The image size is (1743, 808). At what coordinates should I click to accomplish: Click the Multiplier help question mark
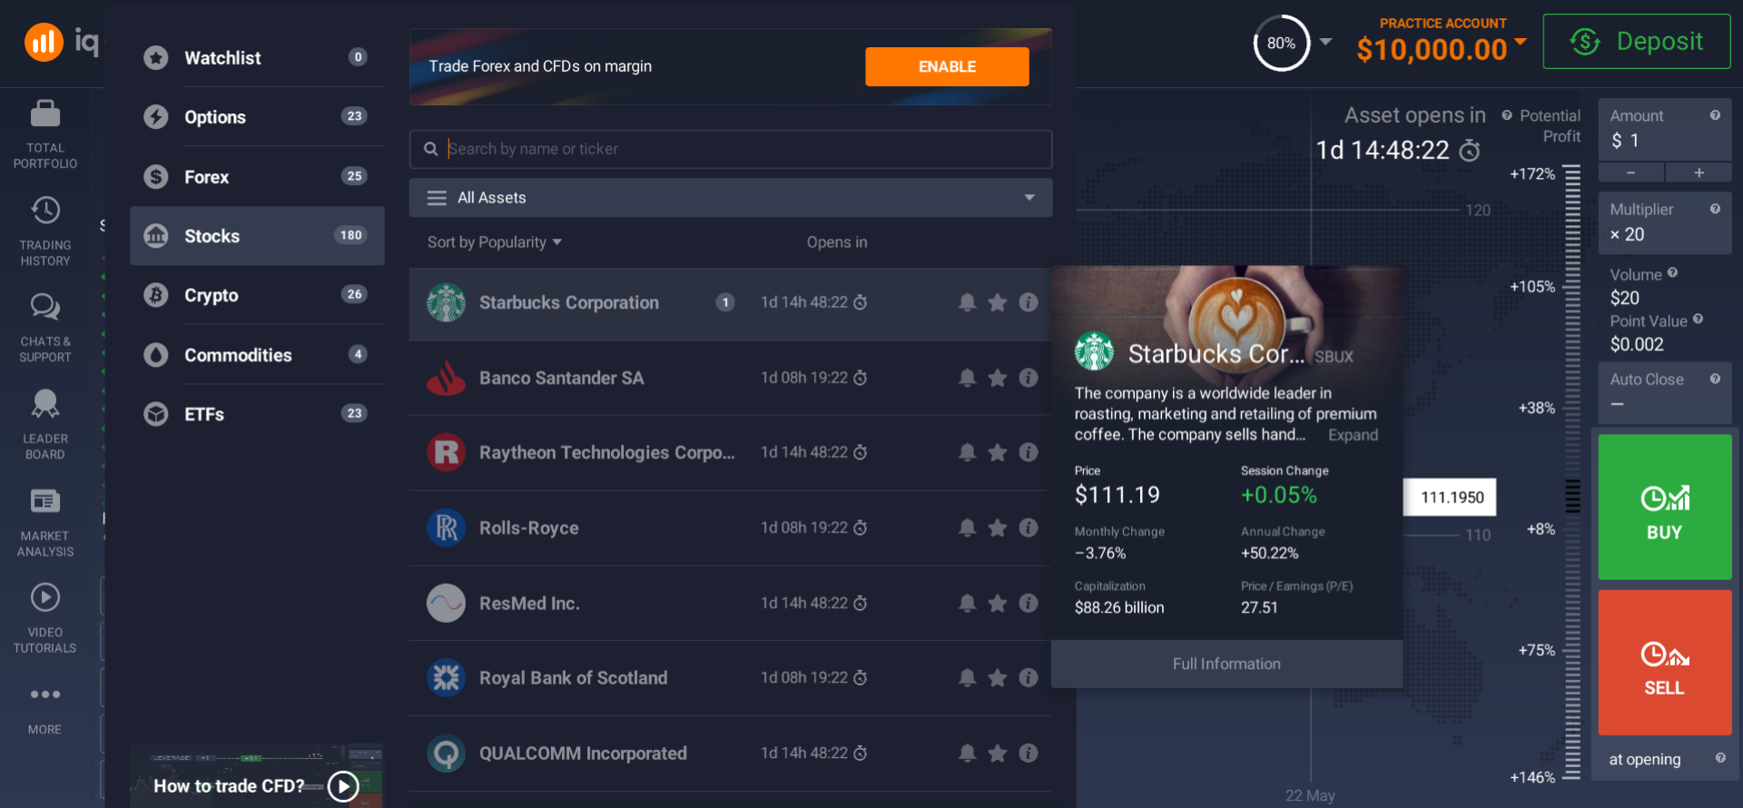tap(1715, 209)
